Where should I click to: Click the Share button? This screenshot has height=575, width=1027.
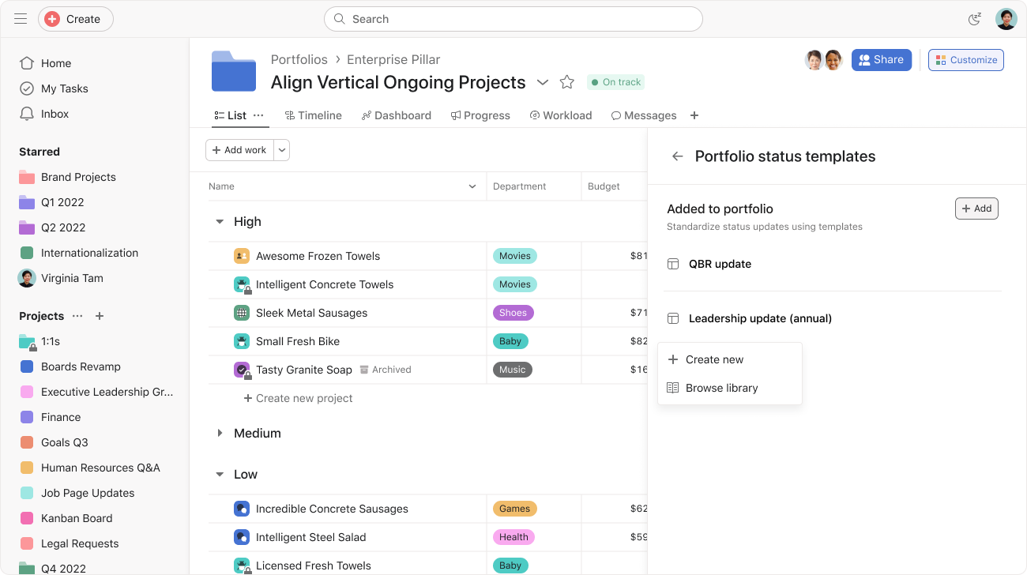point(882,60)
